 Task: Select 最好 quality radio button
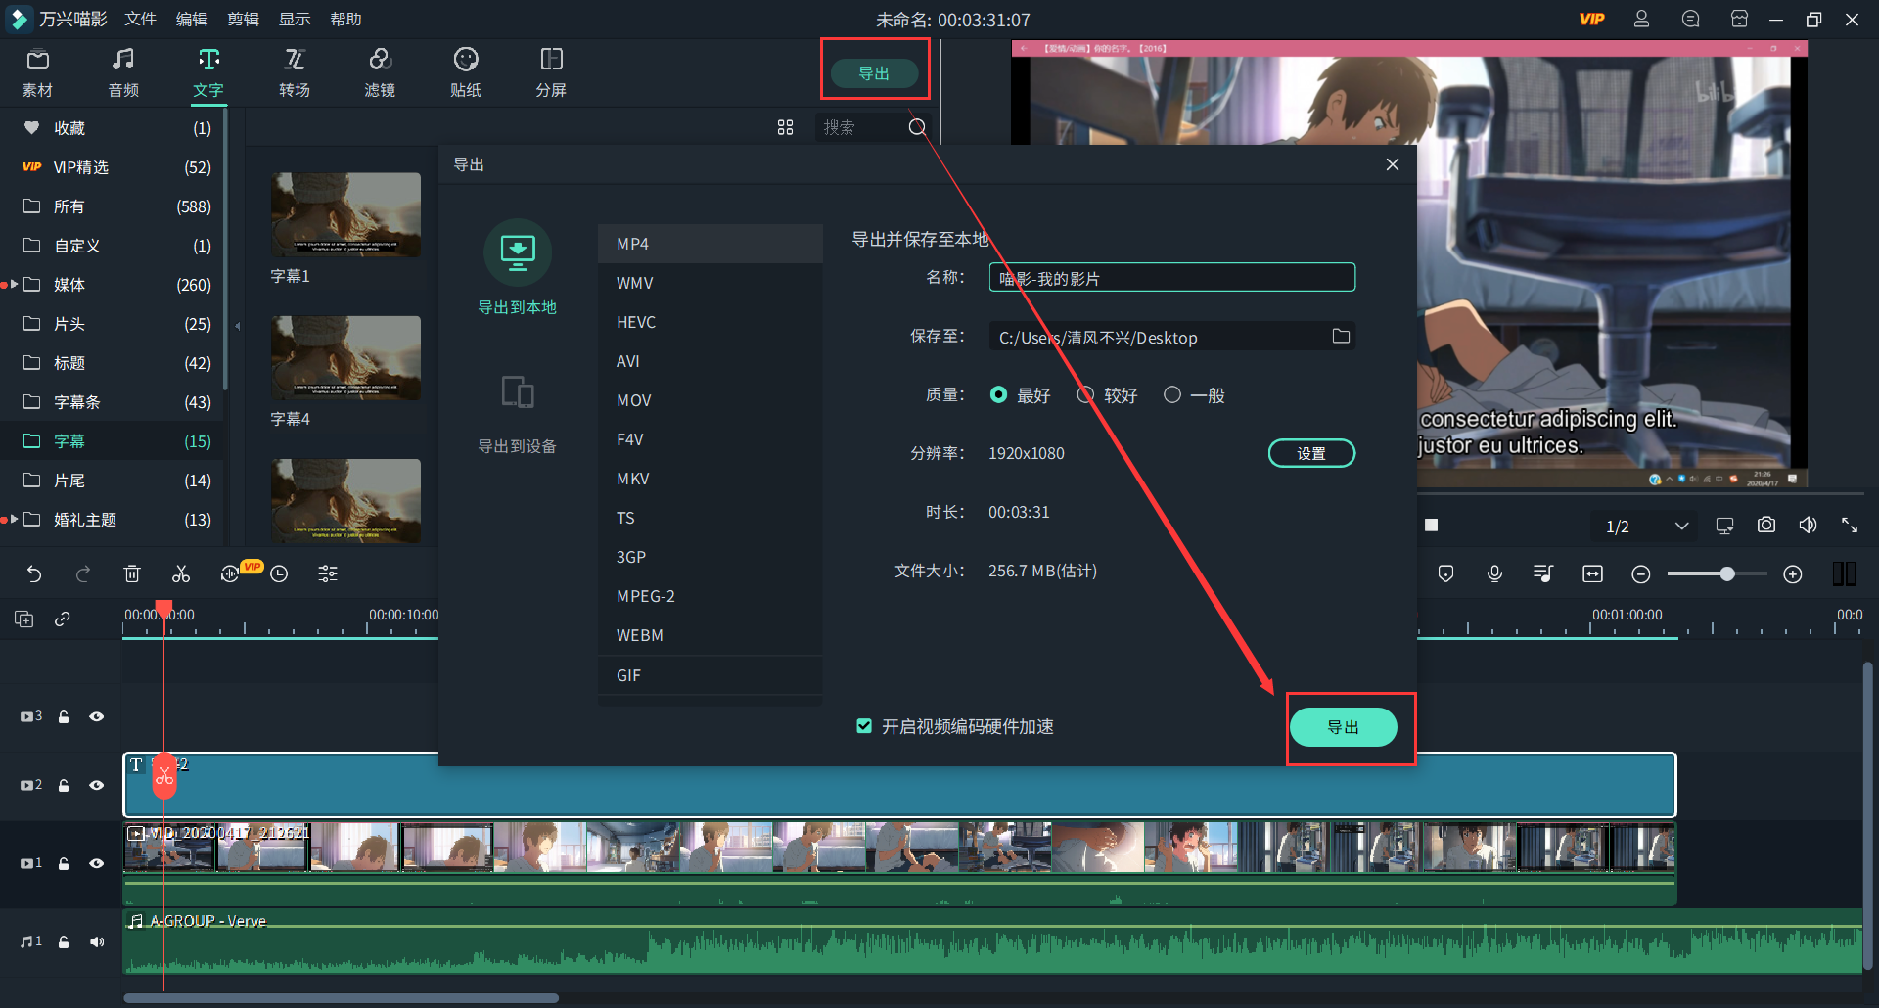pyautogui.click(x=998, y=394)
